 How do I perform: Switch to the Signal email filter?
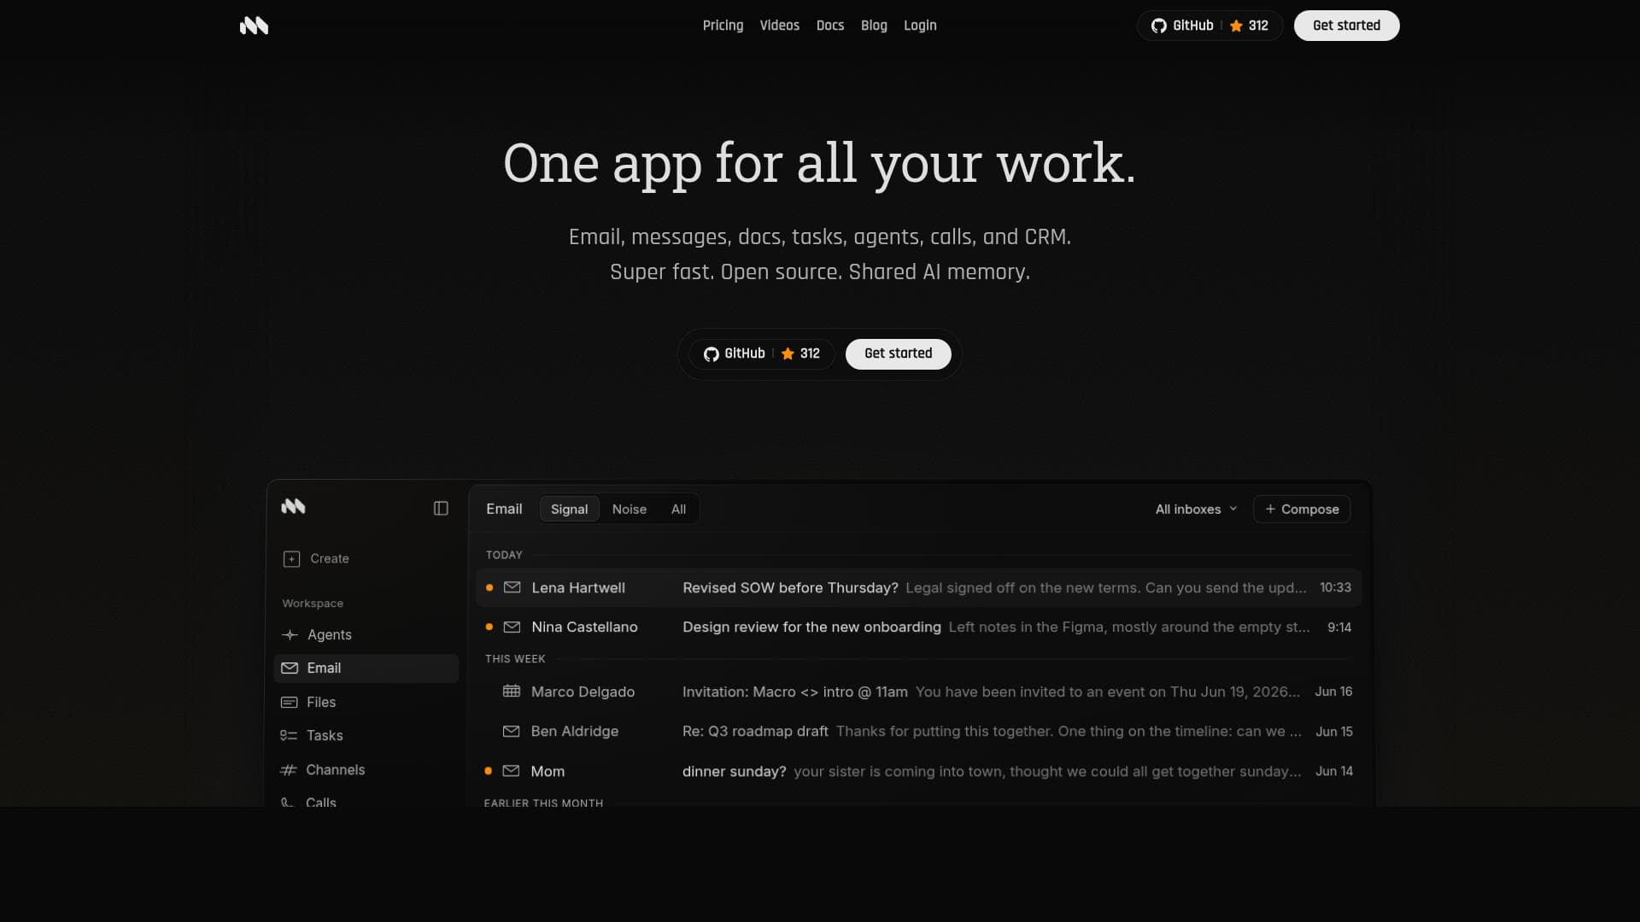click(x=569, y=510)
